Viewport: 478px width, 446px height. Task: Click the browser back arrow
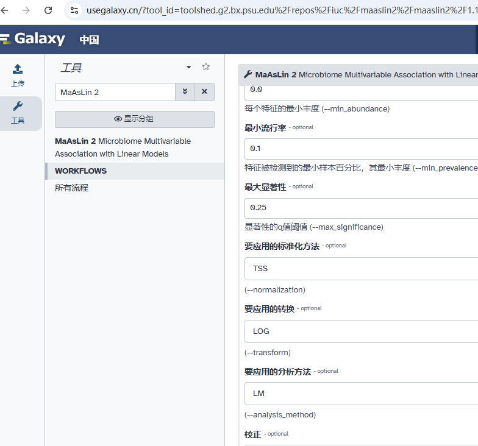coord(4,10)
